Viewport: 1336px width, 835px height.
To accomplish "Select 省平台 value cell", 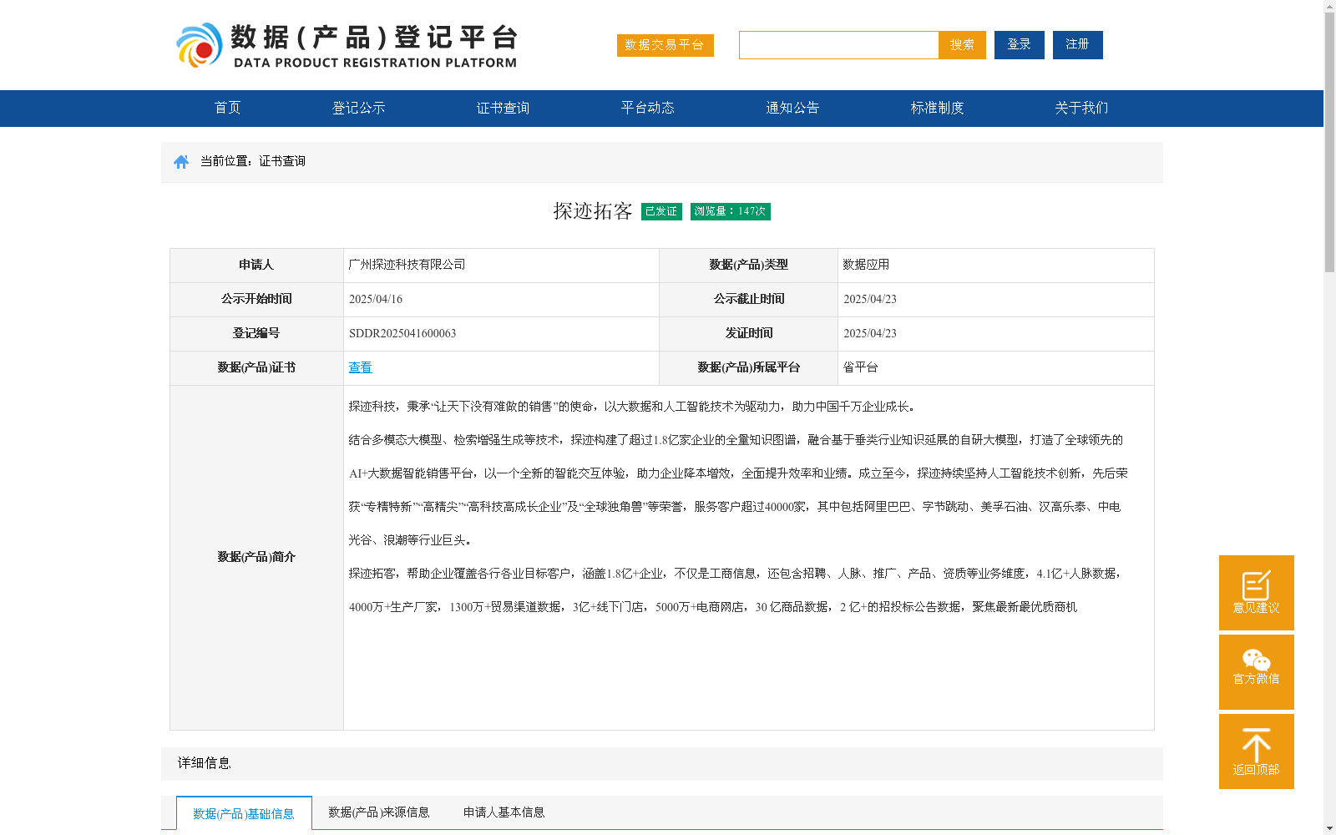I will [x=995, y=367].
